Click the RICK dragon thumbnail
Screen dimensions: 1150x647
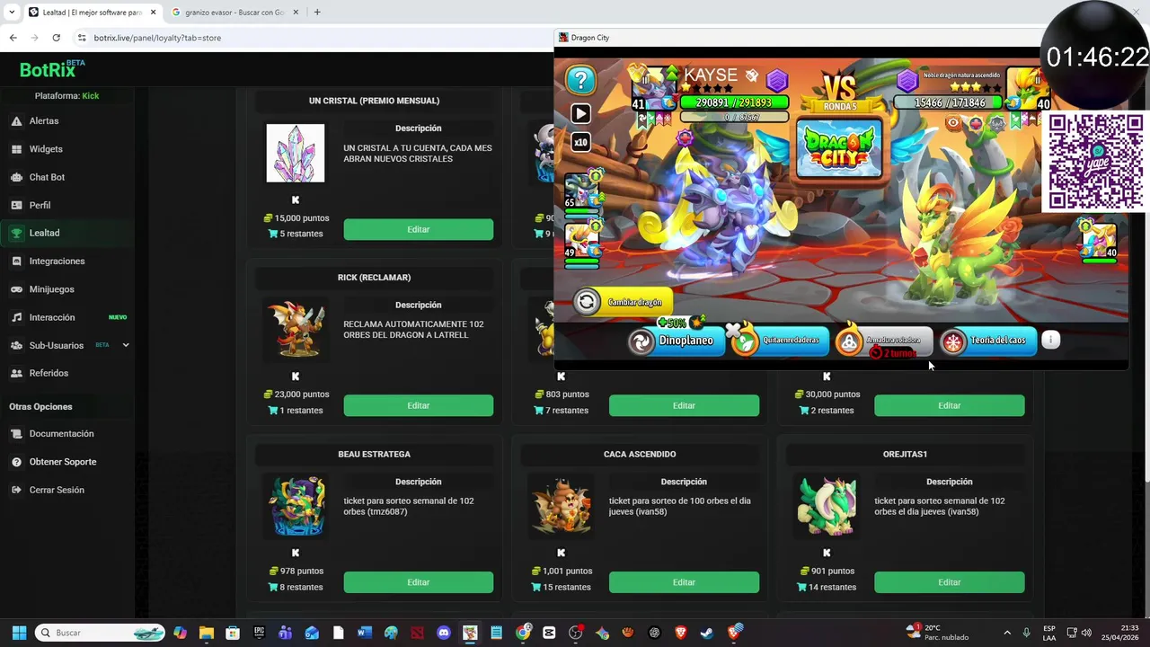296,330
